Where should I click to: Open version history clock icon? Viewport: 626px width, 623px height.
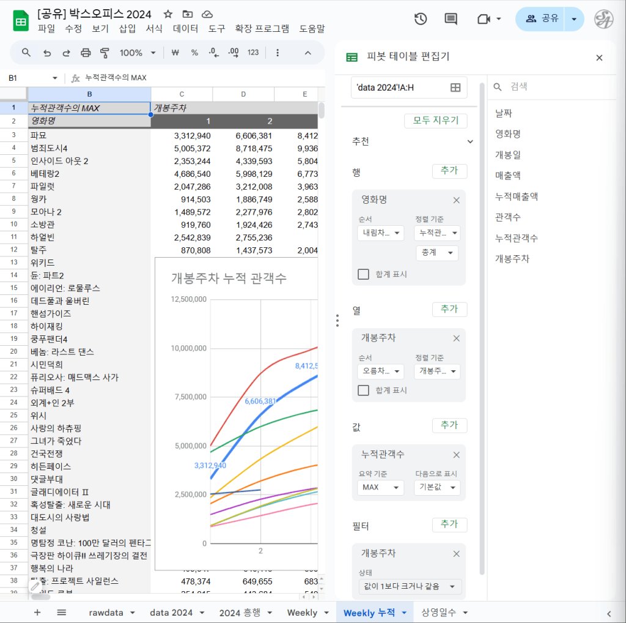click(x=420, y=19)
